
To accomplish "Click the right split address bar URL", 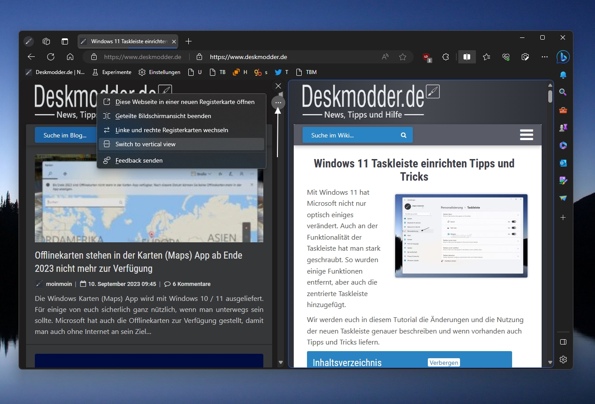I will (248, 57).
